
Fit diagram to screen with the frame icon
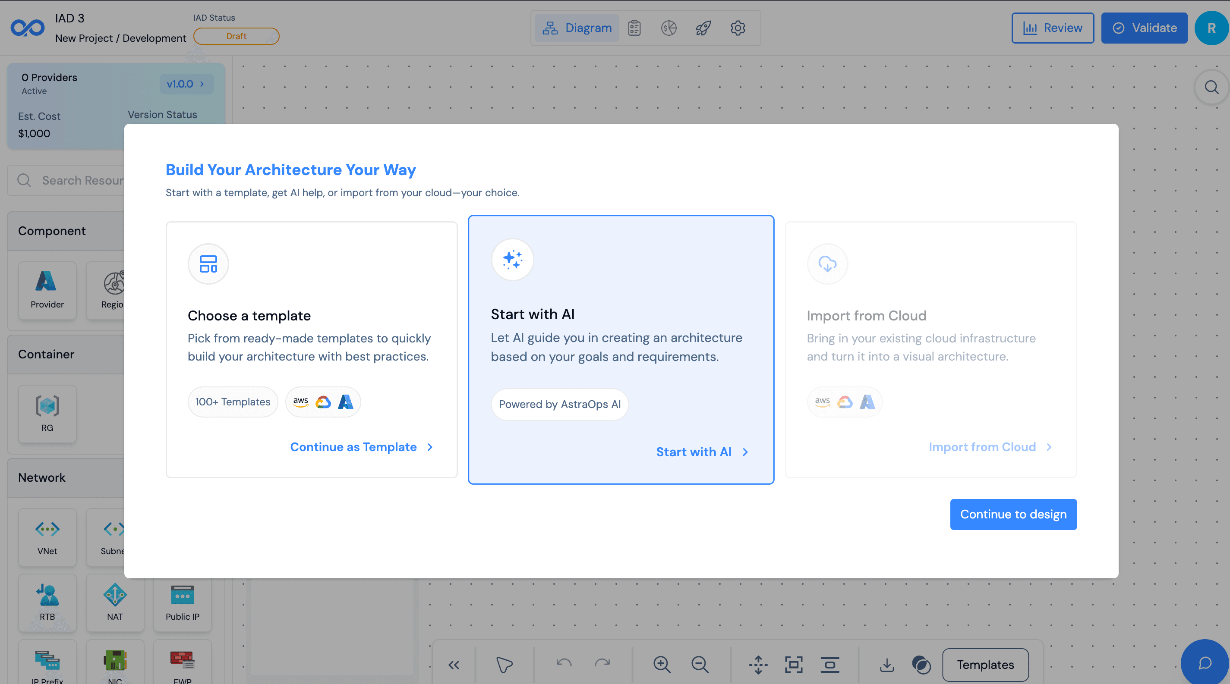coord(793,664)
